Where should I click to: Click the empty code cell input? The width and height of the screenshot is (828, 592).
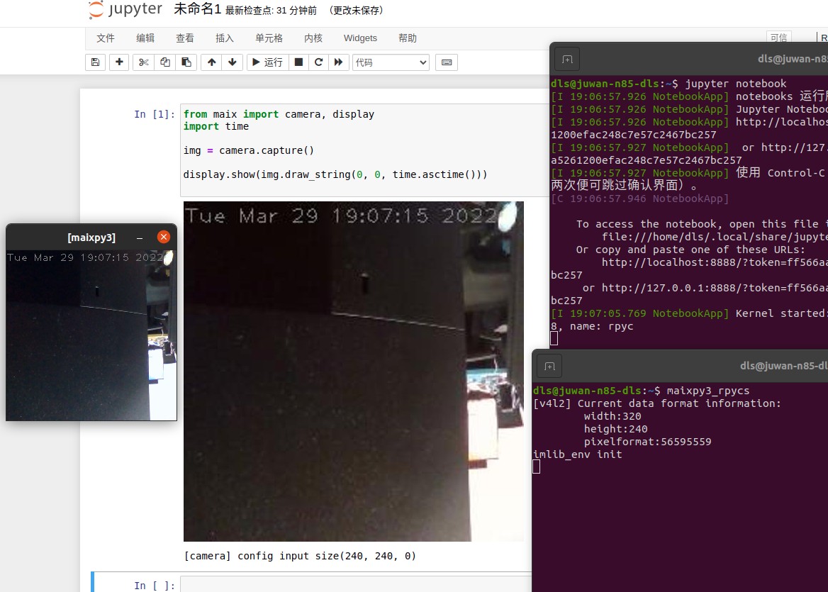pyautogui.click(x=354, y=584)
